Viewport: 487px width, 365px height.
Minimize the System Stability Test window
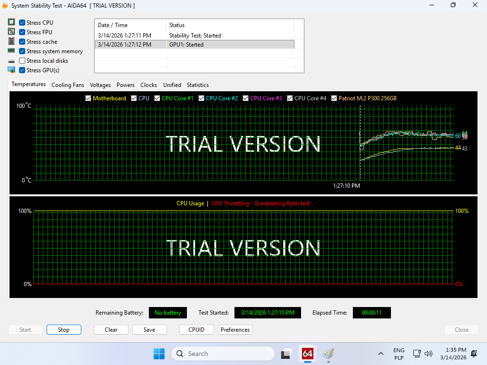[x=432, y=5]
